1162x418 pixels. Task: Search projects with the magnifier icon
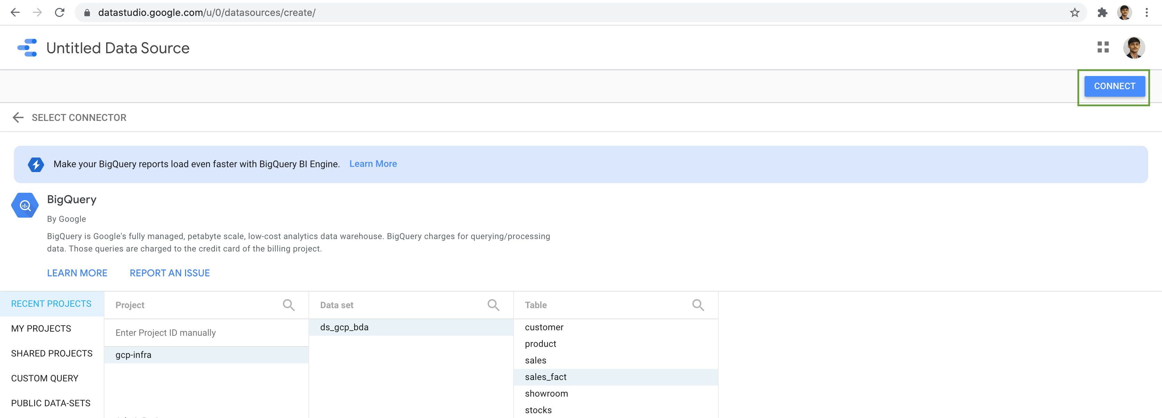tap(289, 305)
